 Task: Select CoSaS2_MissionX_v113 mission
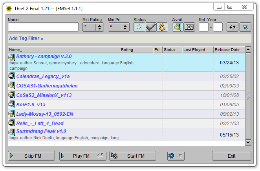click(126, 95)
